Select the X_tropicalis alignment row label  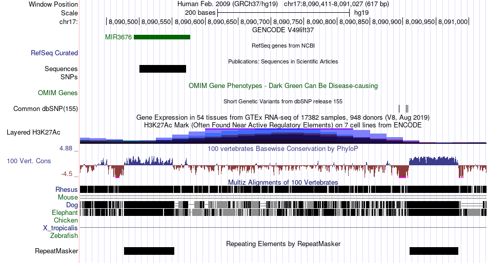(60, 228)
